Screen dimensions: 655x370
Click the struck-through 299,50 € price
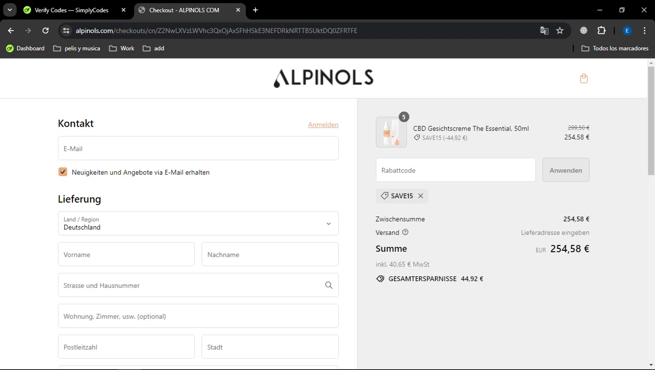tap(579, 128)
